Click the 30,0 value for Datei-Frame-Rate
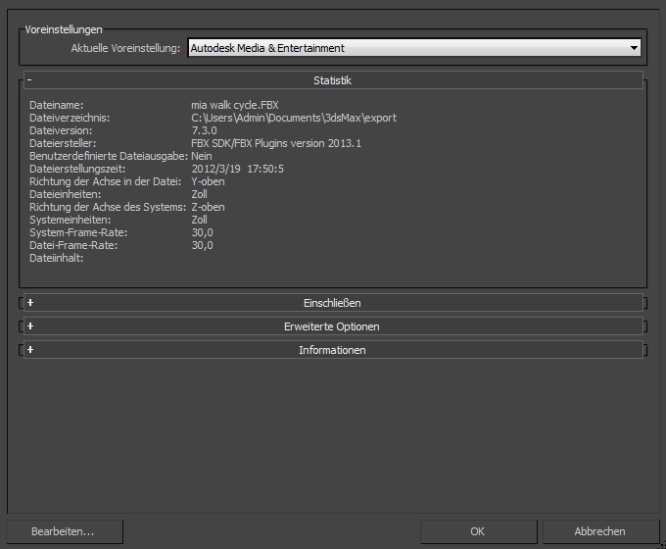This screenshot has height=549, width=666. pos(202,245)
